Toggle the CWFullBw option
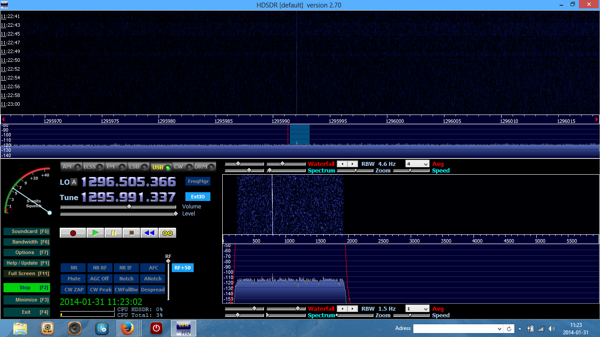 click(126, 290)
